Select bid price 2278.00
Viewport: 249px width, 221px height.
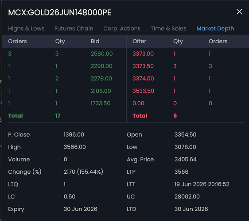(x=101, y=78)
